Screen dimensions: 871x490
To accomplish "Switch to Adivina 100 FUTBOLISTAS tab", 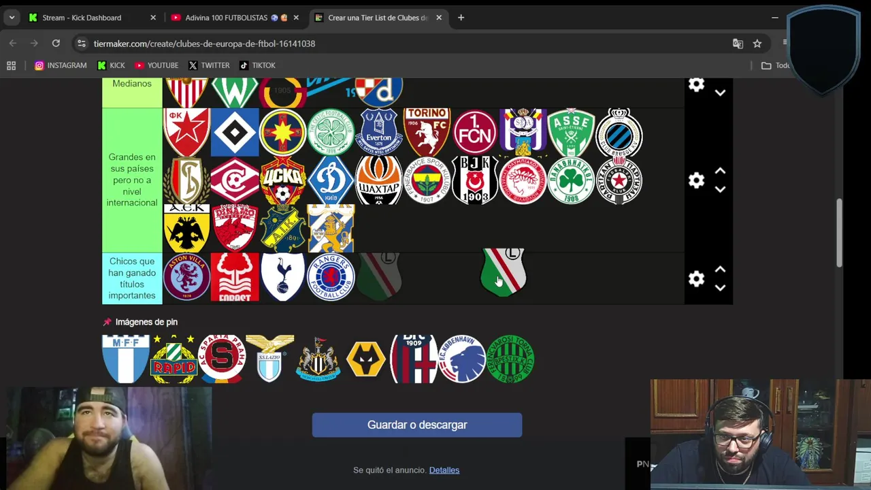I will click(x=236, y=18).
